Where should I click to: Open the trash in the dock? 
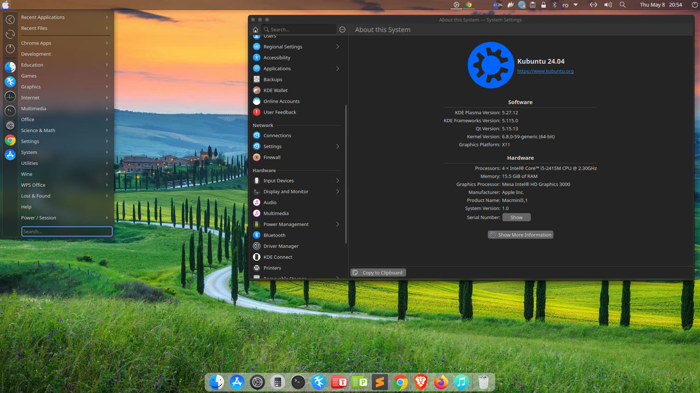pyautogui.click(x=483, y=383)
